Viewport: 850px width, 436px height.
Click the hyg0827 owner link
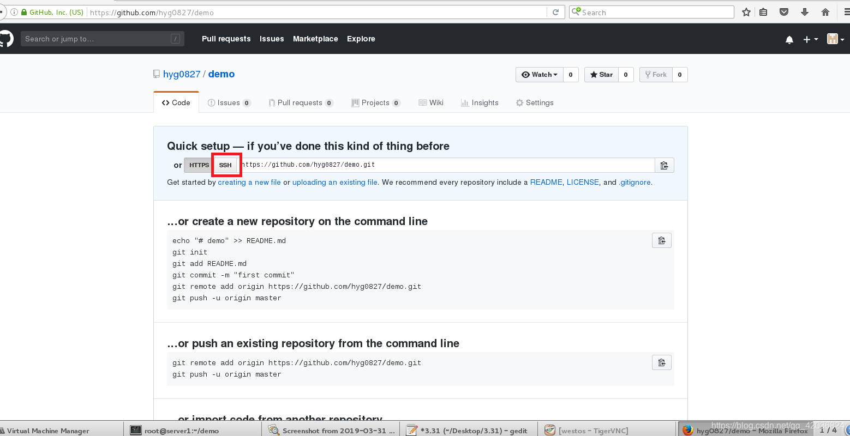182,74
